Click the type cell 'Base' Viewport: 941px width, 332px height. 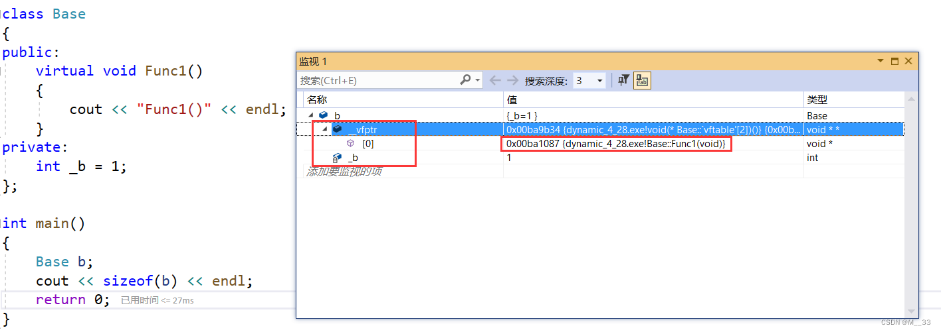(817, 115)
